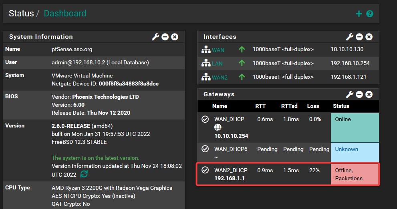This screenshot has height=209, width=397.
Task: Click the Offline, Packetloss status cell
Action: [x=355, y=174]
